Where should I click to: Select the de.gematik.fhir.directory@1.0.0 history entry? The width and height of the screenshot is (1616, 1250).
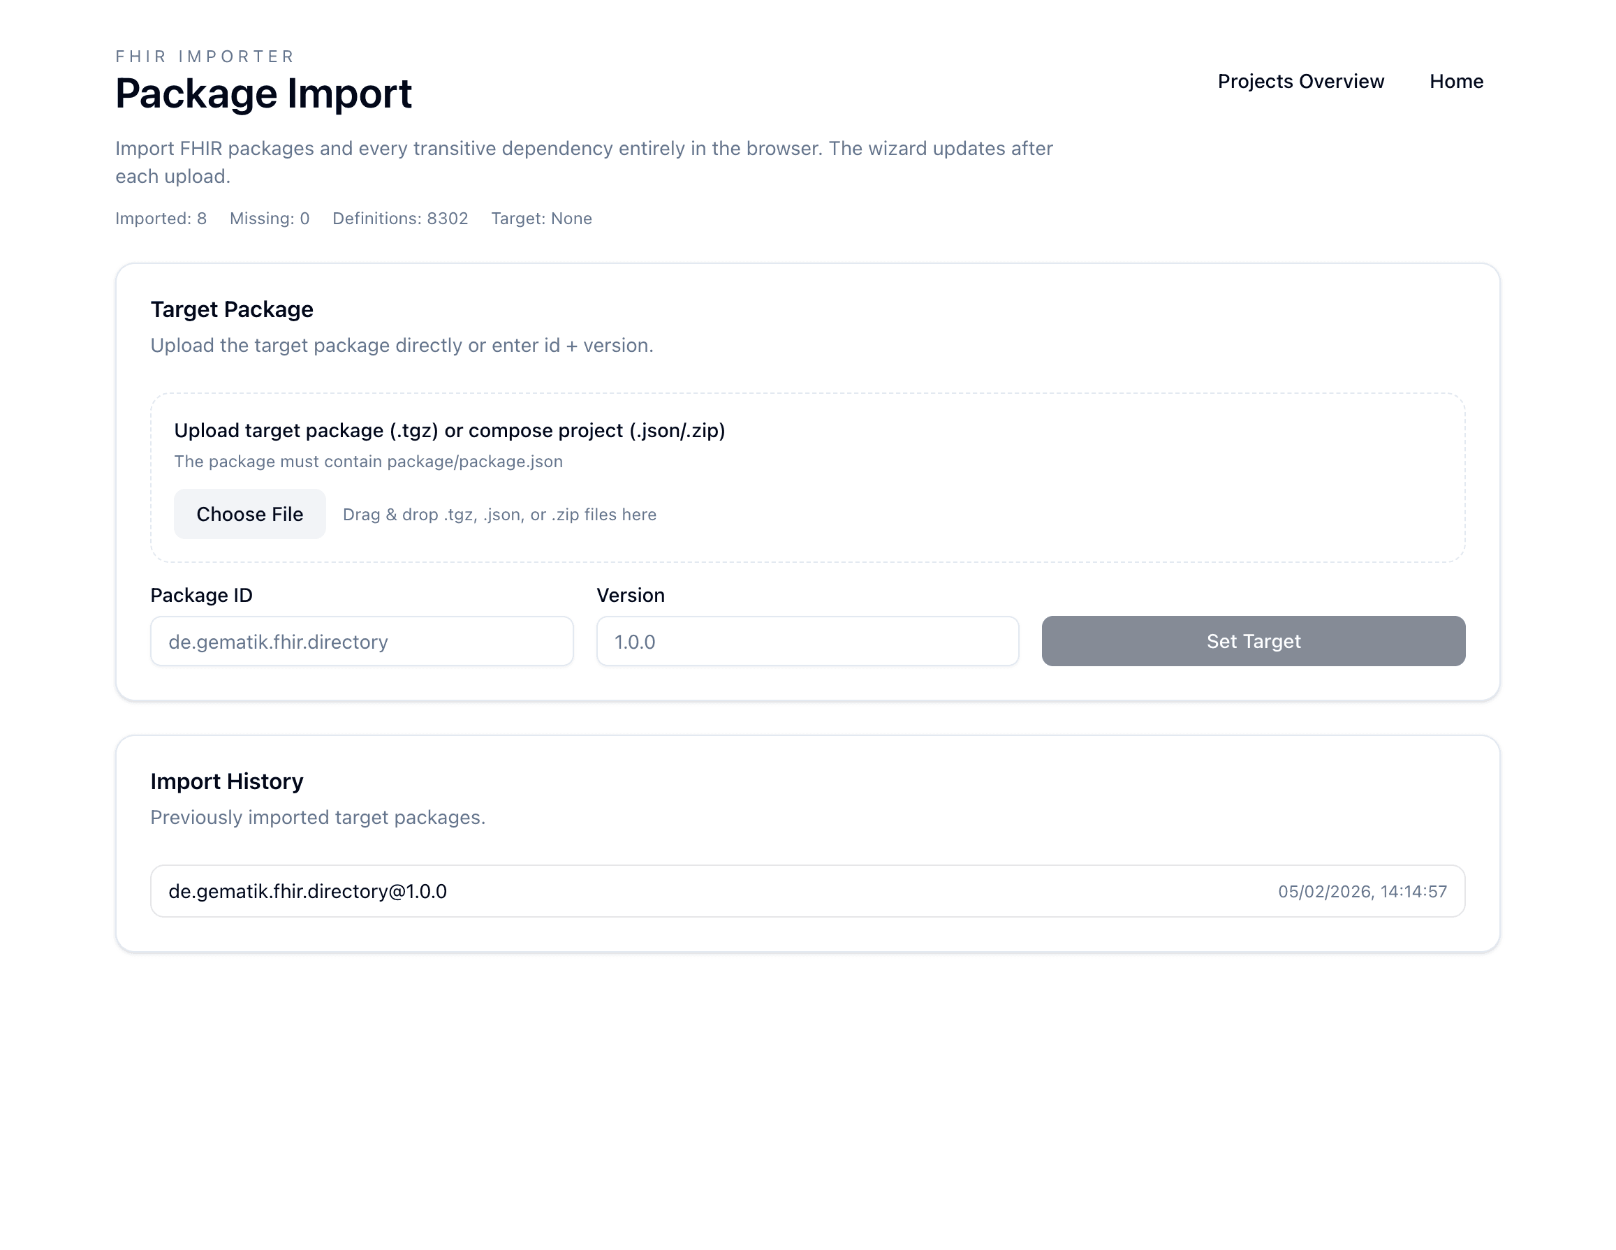tap(309, 891)
